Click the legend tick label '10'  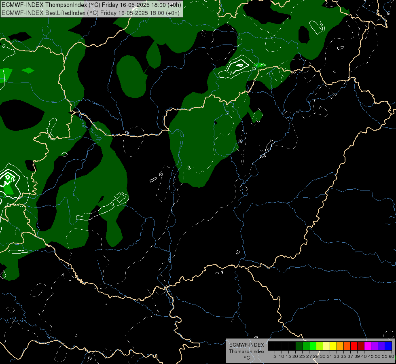(x=282, y=356)
